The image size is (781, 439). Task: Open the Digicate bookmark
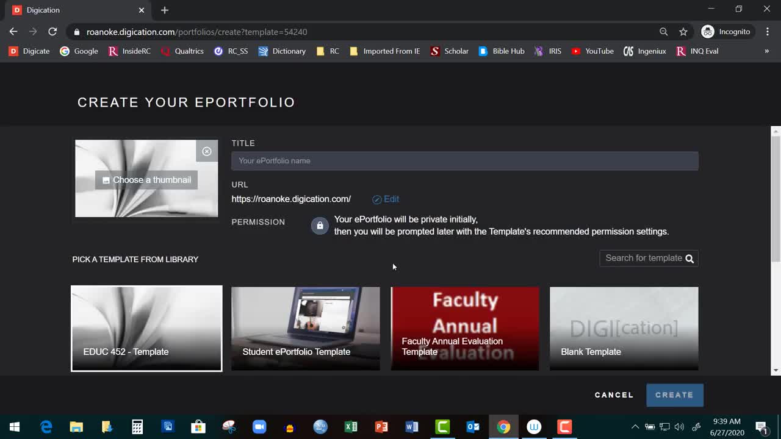(x=29, y=51)
